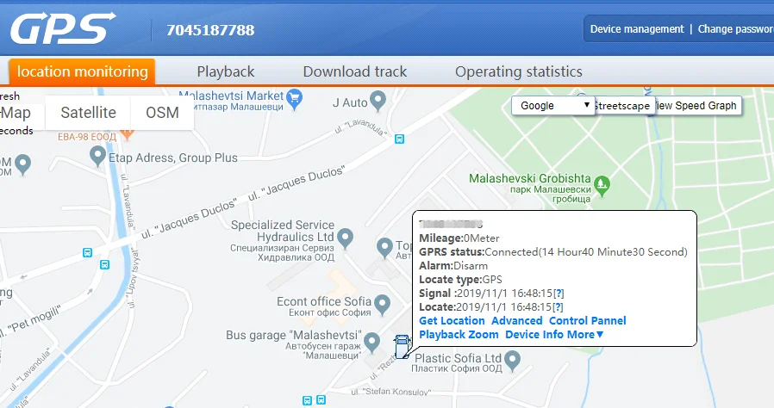Open the Download track tab
The image size is (774, 408).
tap(355, 72)
